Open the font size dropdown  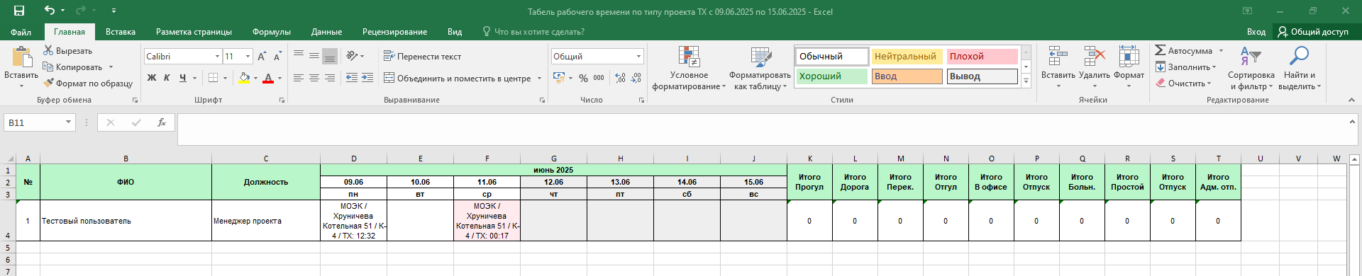(x=248, y=56)
